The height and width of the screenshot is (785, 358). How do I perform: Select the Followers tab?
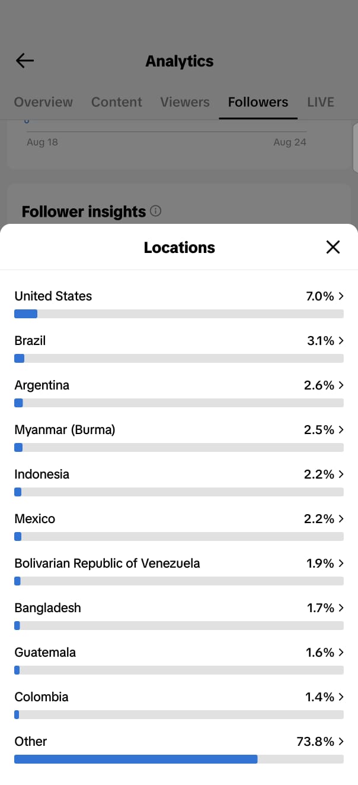click(x=258, y=102)
